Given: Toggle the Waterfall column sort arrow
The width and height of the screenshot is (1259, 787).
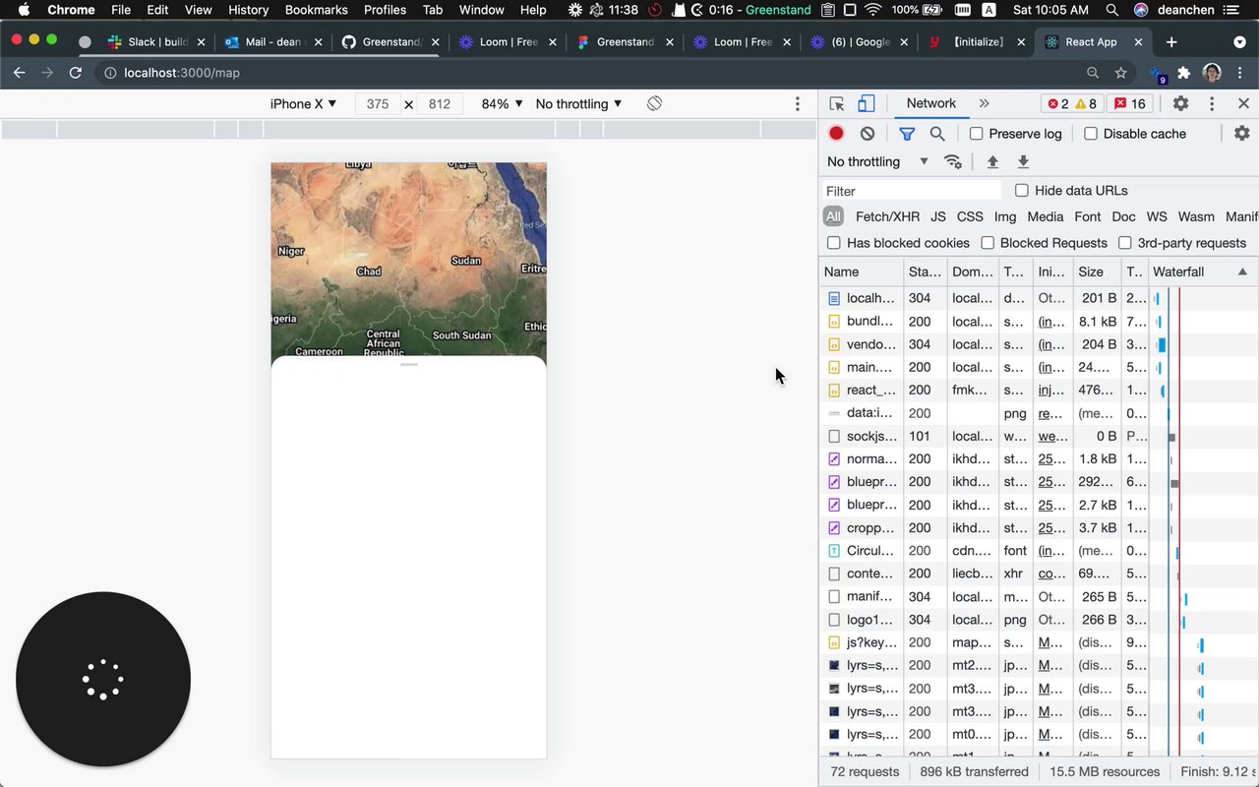Looking at the screenshot, I should [x=1242, y=272].
